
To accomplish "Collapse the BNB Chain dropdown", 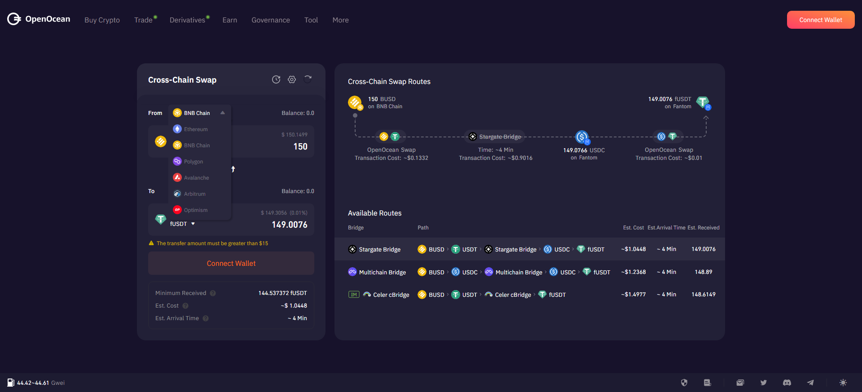I will click(222, 113).
